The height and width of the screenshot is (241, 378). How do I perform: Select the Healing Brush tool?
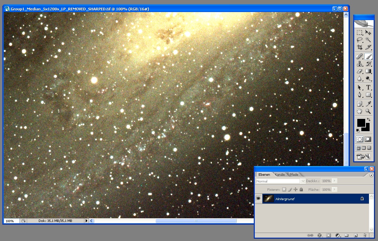tap(360, 56)
